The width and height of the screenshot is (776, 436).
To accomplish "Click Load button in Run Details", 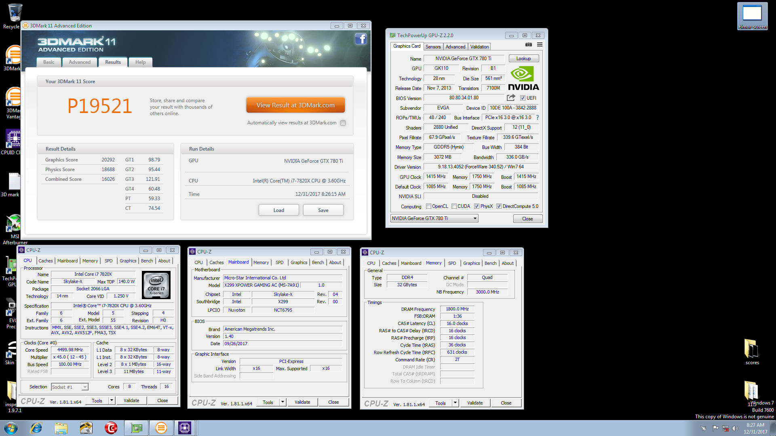I will [x=278, y=210].
